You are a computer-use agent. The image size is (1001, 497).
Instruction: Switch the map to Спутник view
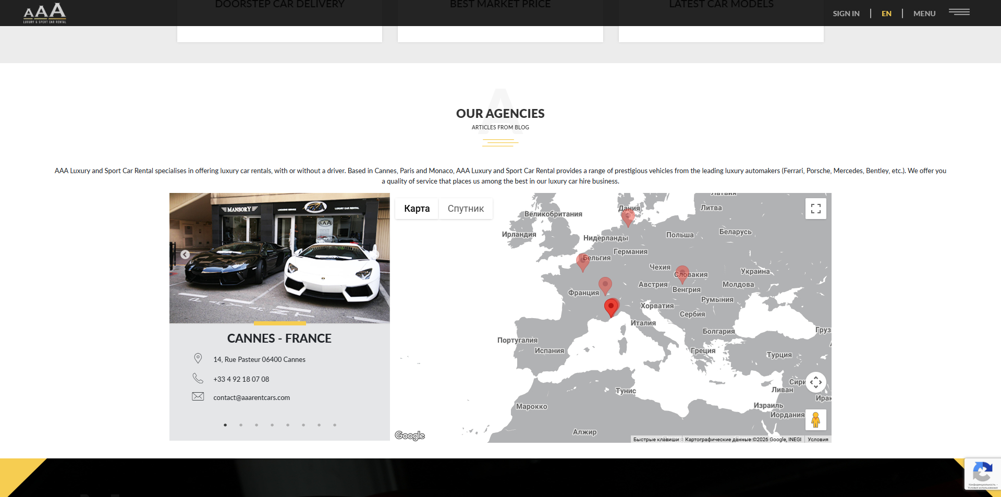465,208
